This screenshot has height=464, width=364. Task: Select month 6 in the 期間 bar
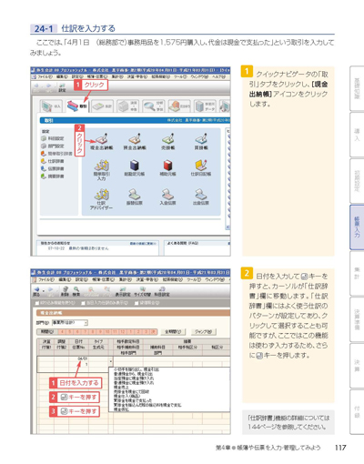77,332
